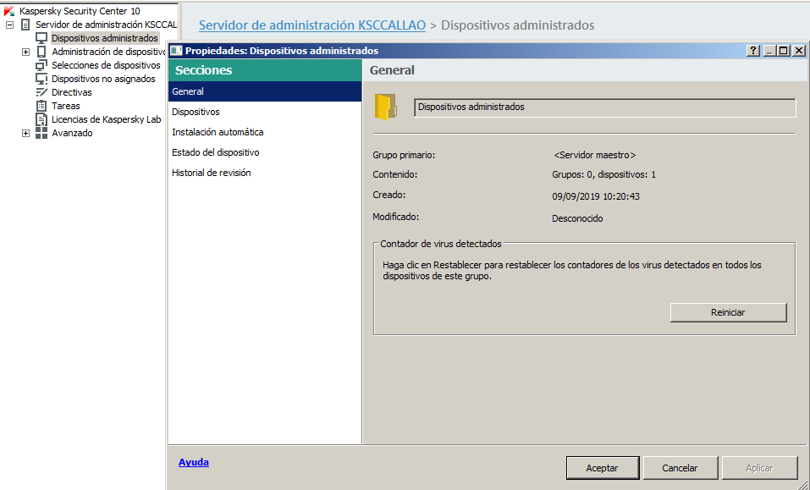Screen dimensions: 810x490
Task: Select Administración de dispositivos tree item
Action: coord(108,52)
